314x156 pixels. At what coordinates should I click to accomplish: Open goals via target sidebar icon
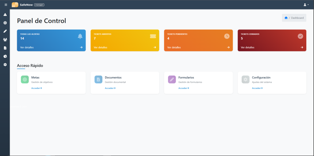pyautogui.click(x=5, y=23)
